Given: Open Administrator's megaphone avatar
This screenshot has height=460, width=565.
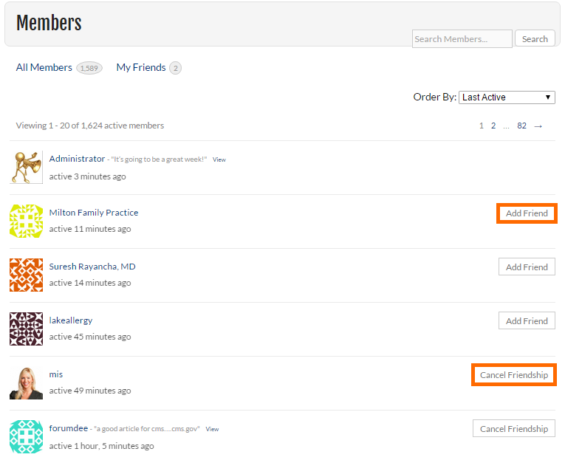Looking at the screenshot, I should click(26, 167).
